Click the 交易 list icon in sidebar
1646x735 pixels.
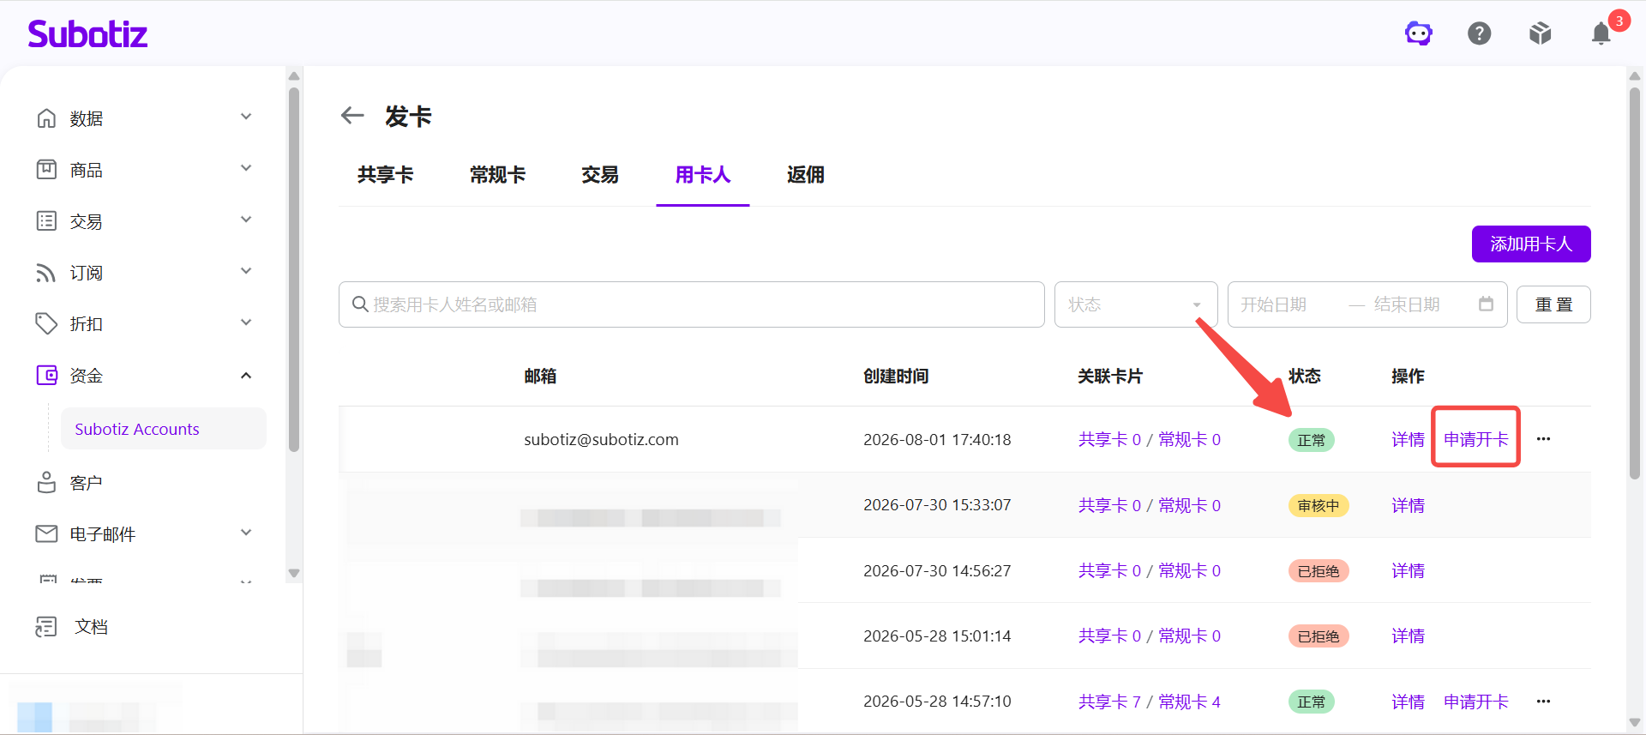(46, 220)
